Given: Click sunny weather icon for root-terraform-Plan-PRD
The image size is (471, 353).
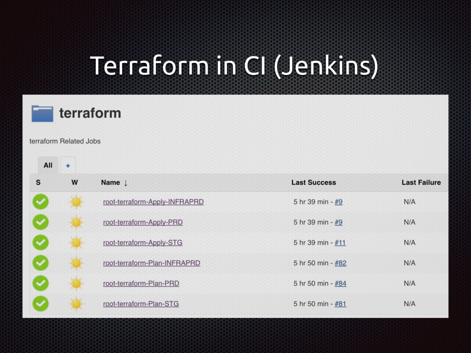Looking at the screenshot, I should pyautogui.click(x=76, y=283).
